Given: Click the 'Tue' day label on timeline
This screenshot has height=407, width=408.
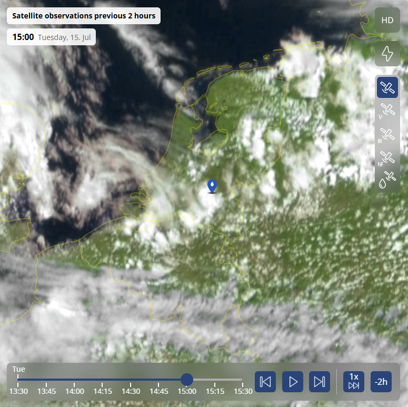Looking at the screenshot, I should (x=18, y=369).
